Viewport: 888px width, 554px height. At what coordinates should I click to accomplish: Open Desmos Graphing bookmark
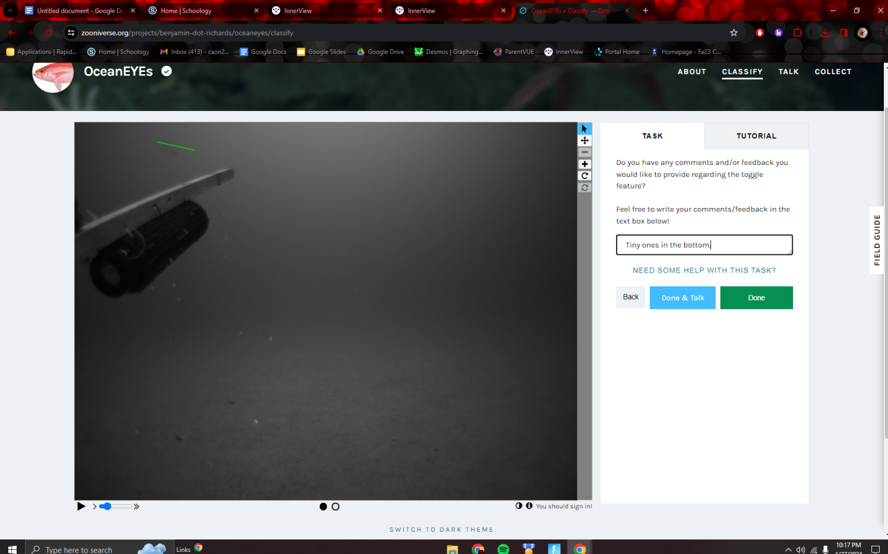[x=449, y=52]
